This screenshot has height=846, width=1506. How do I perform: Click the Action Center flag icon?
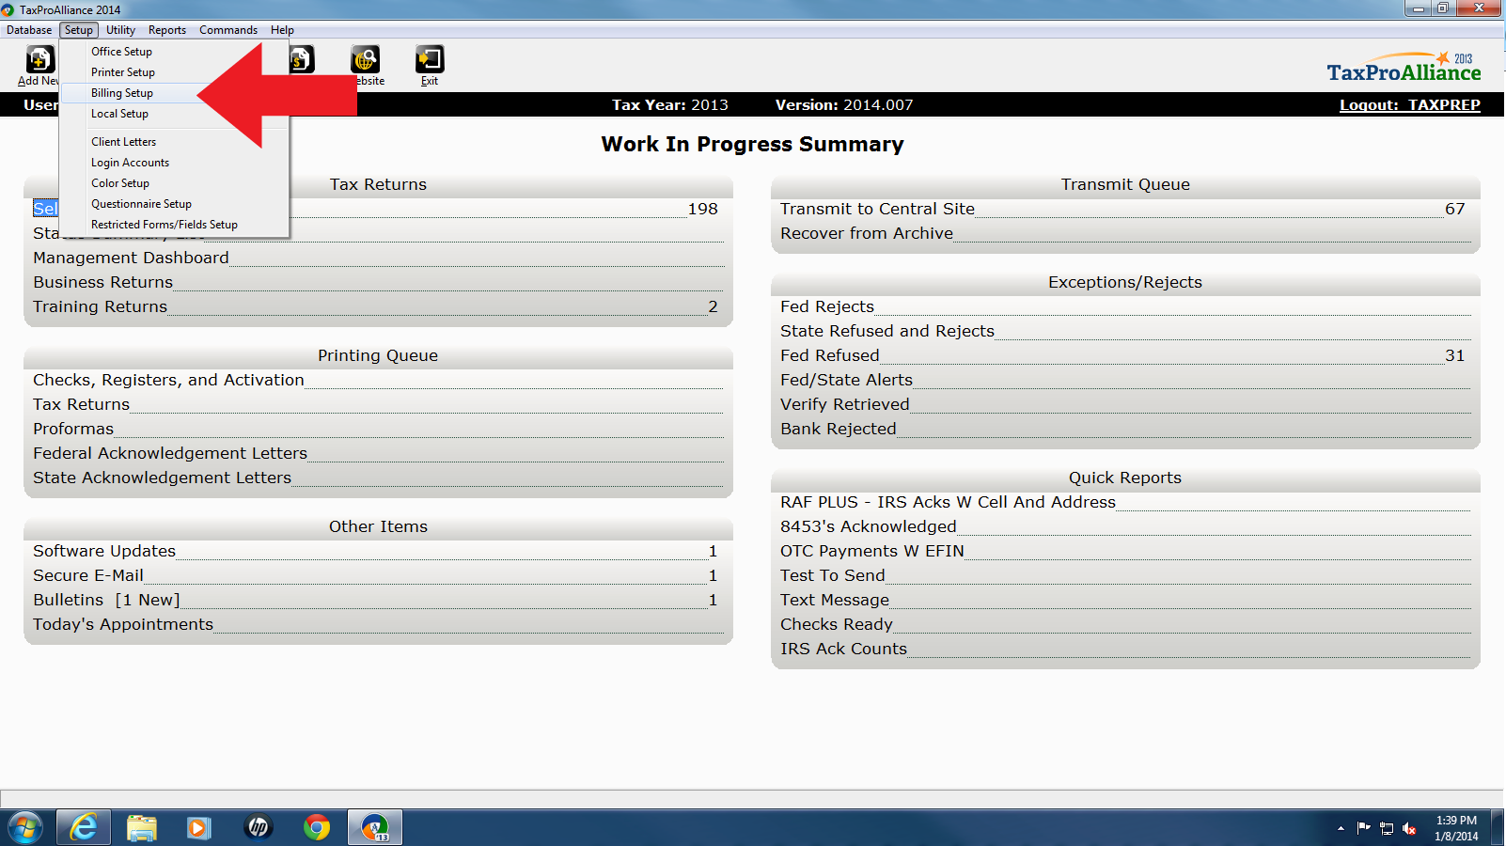pos(1363,828)
